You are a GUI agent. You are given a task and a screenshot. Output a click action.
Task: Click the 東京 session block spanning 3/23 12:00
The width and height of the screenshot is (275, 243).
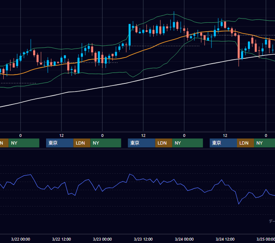pos(142,143)
